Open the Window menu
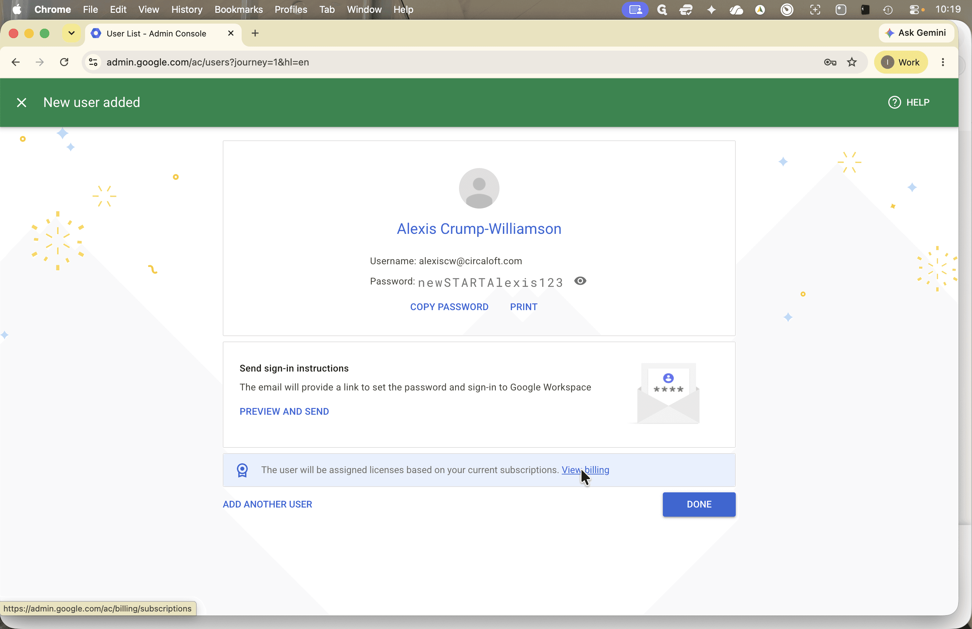Viewport: 972px width, 629px height. pos(364,9)
